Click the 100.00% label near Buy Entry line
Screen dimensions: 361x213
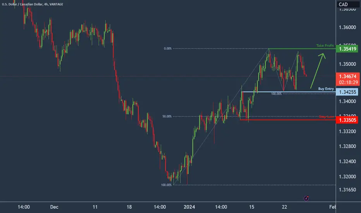276,94
